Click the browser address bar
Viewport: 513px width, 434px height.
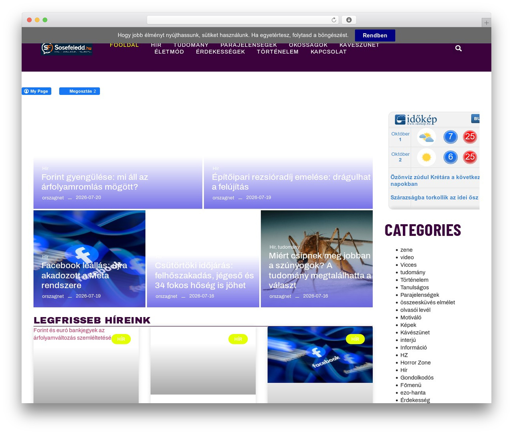pos(242,20)
